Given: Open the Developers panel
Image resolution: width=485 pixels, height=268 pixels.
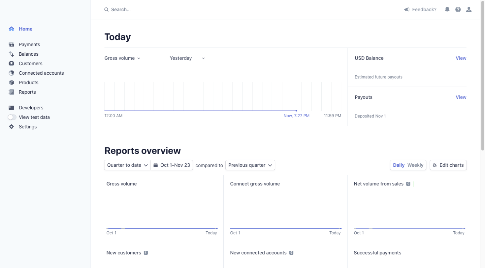Looking at the screenshot, I should [31, 107].
